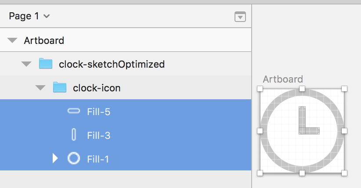The width and height of the screenshot is (361, 188).
Task: Open the Page 1 dropdown
Action: (x=29, y=16)
